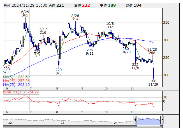Click the date 2024/11/29 15:30 in header
Viewport: 183px width, 131px height.
29,6
